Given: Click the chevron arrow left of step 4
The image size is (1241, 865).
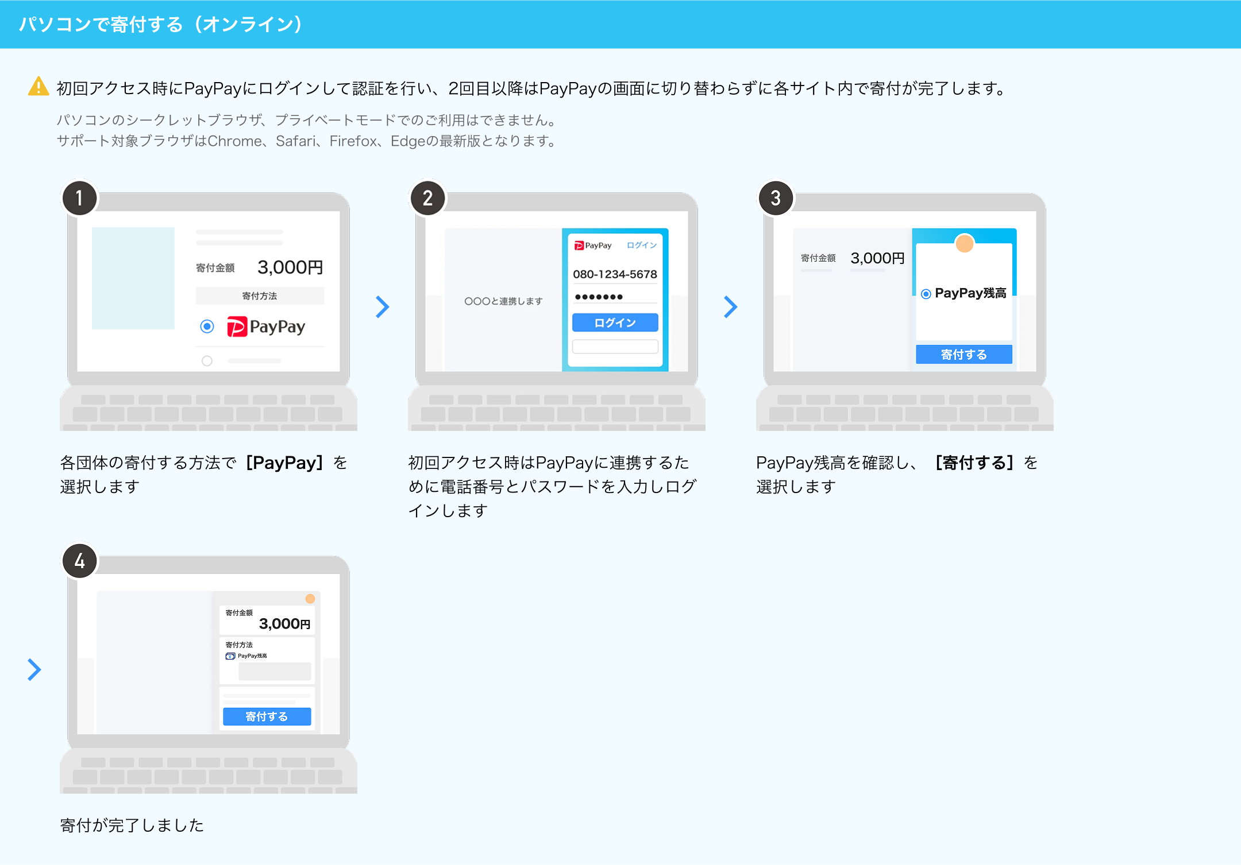Looking at the screenshot, I should point(34,669).
